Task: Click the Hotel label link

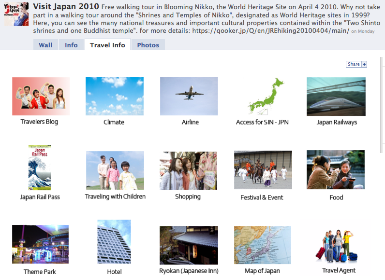Action: pyautogui.click(x=114, y=272)
